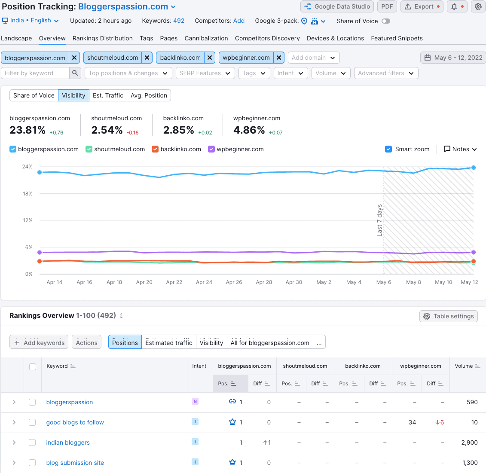Open the blog submission site keyword link

[75, 463]
